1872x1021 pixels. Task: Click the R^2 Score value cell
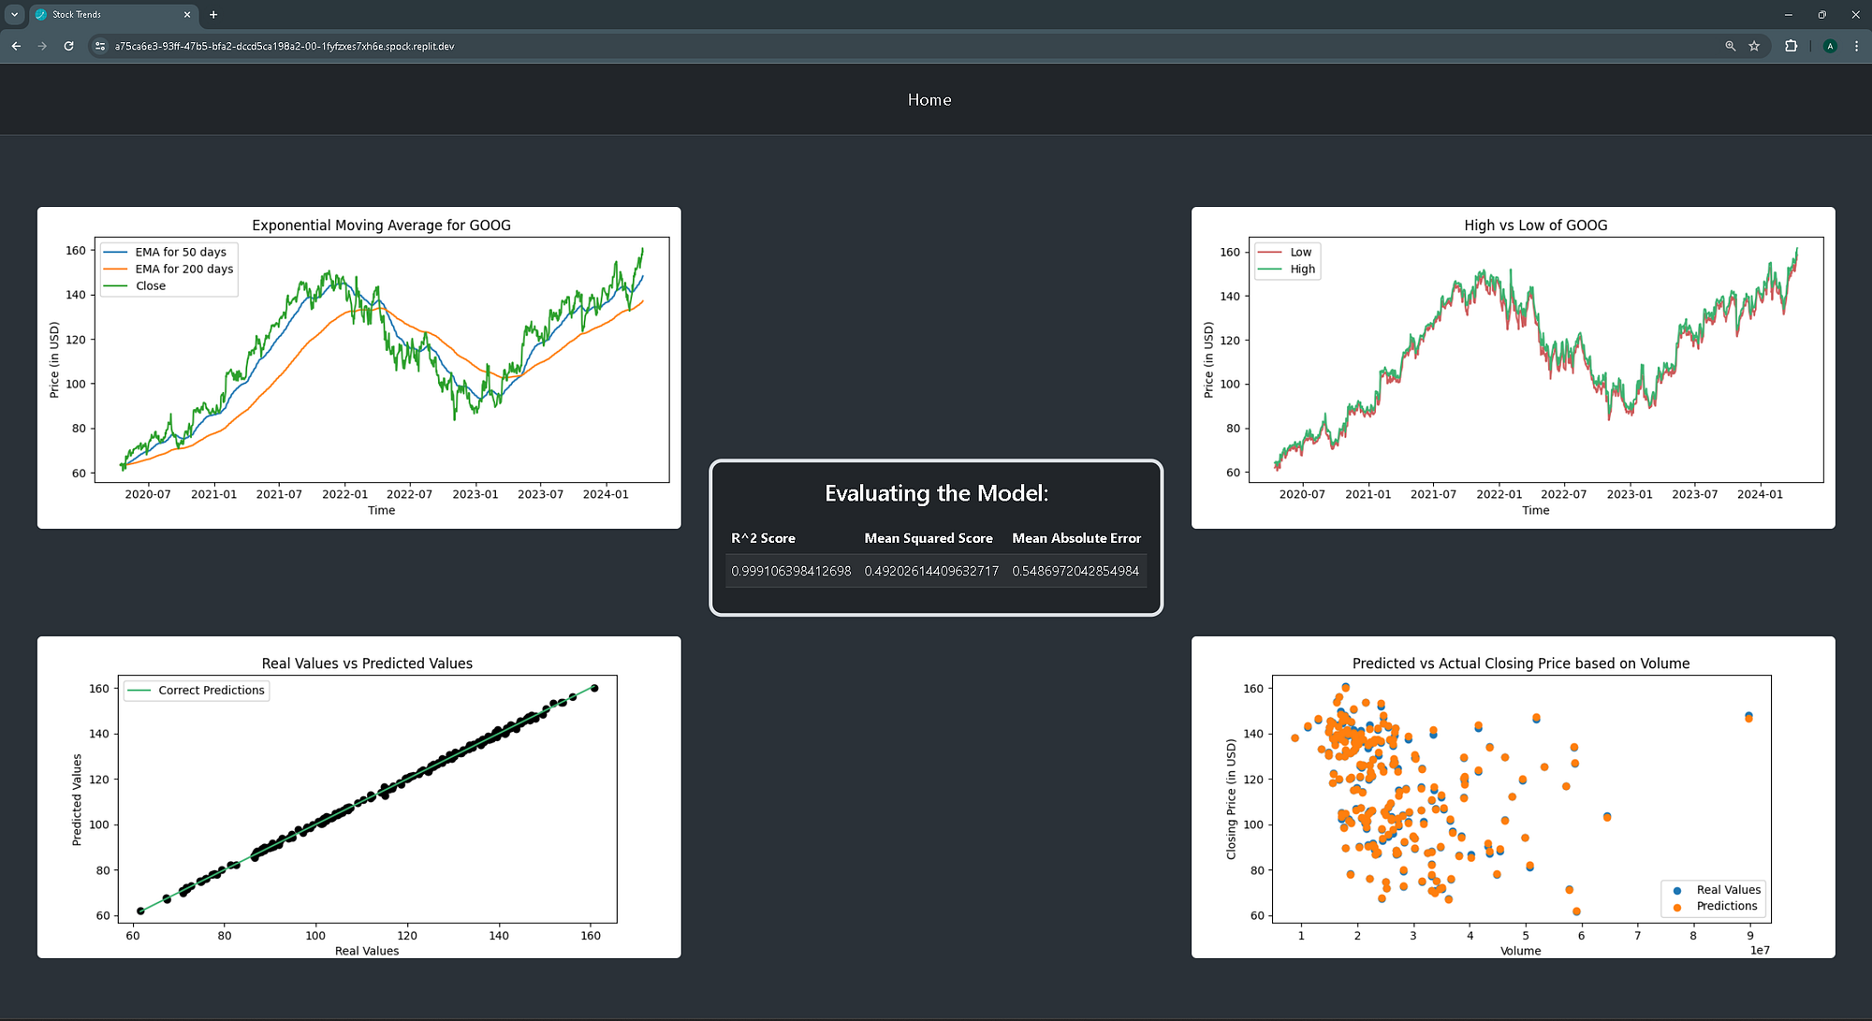(x=791, y=571)
